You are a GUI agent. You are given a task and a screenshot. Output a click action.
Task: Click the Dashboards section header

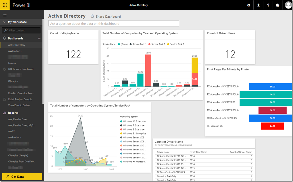click(16, 38)
